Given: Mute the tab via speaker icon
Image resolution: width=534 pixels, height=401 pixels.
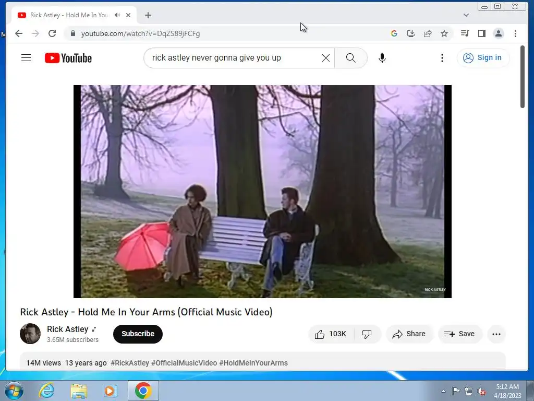Looking at the screenshot, I should (x=117, y=15).
